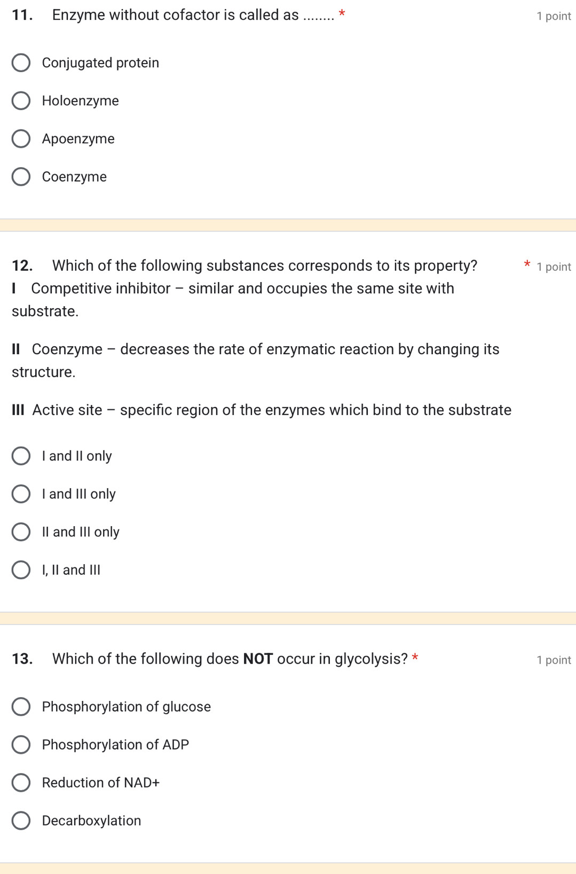Choose 'Phosphorylation of ADP' as answer
Screen dimensions: 576x874
pos(21,745)
